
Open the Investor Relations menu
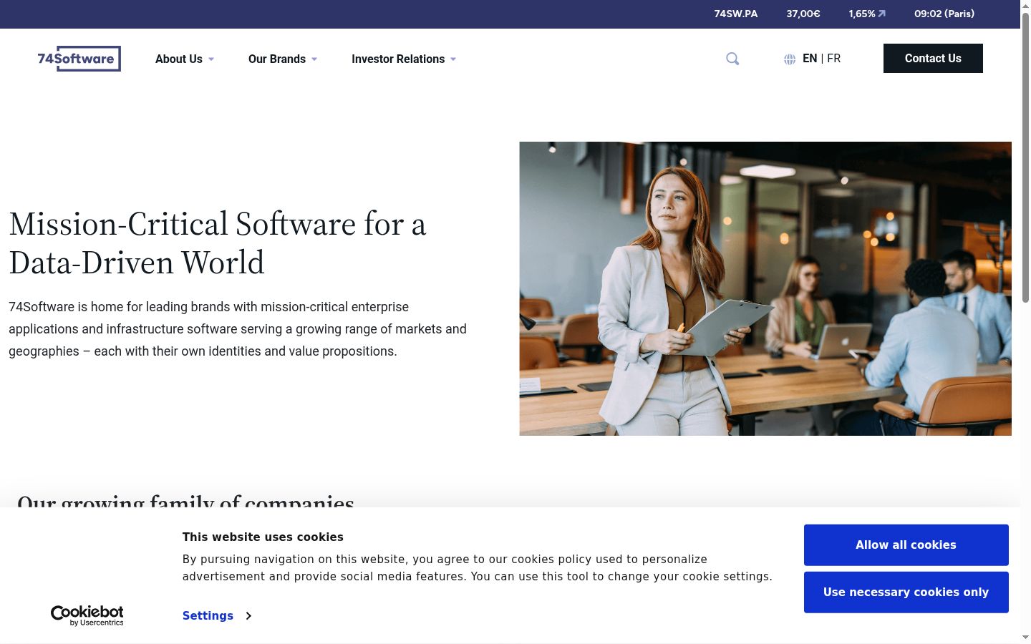click(398, 59)
